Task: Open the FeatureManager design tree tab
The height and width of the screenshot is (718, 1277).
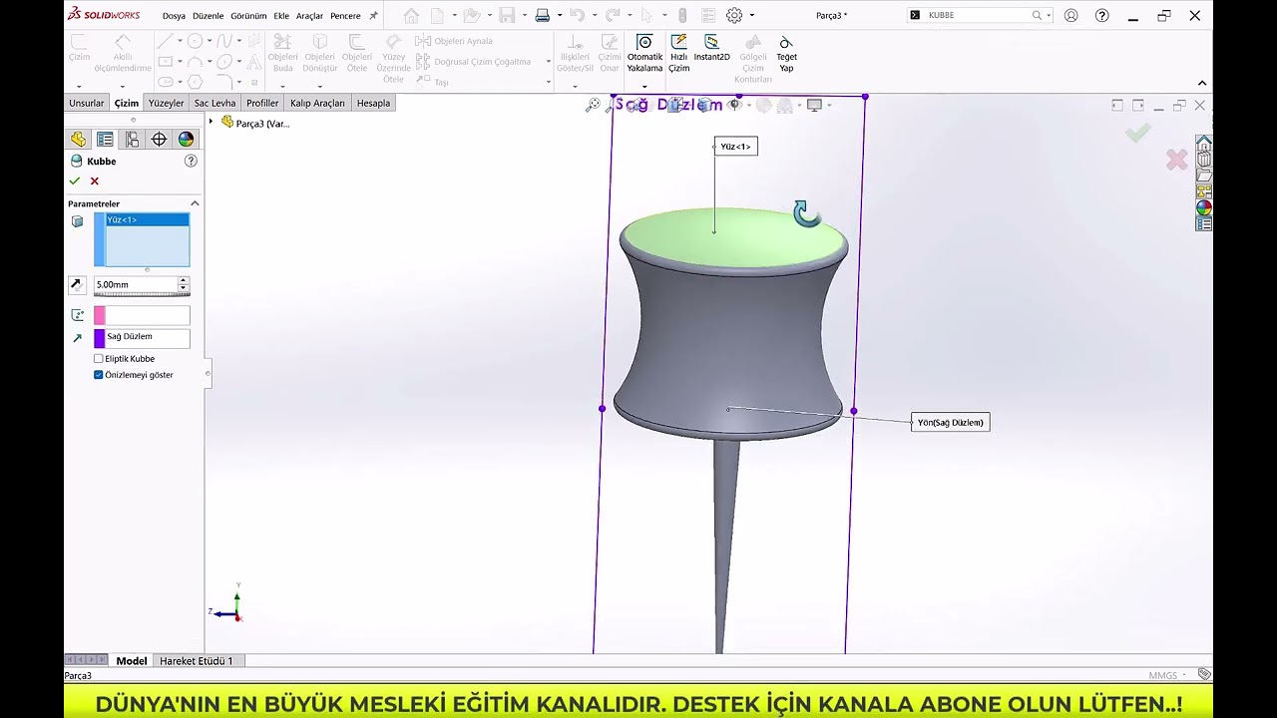Action: click(78, 140)
